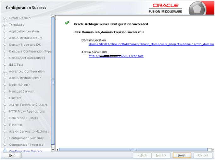Click the 'Admin Server URL' label
This screenshot has width=215, height=160.
[94, 52]
